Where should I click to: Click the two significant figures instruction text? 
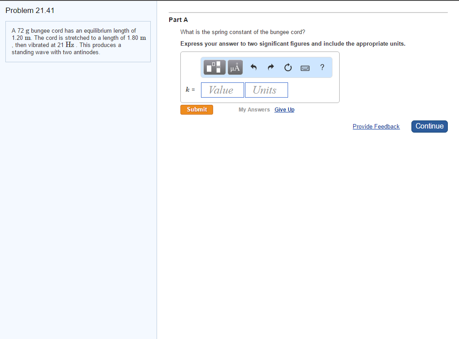(293, 44)
